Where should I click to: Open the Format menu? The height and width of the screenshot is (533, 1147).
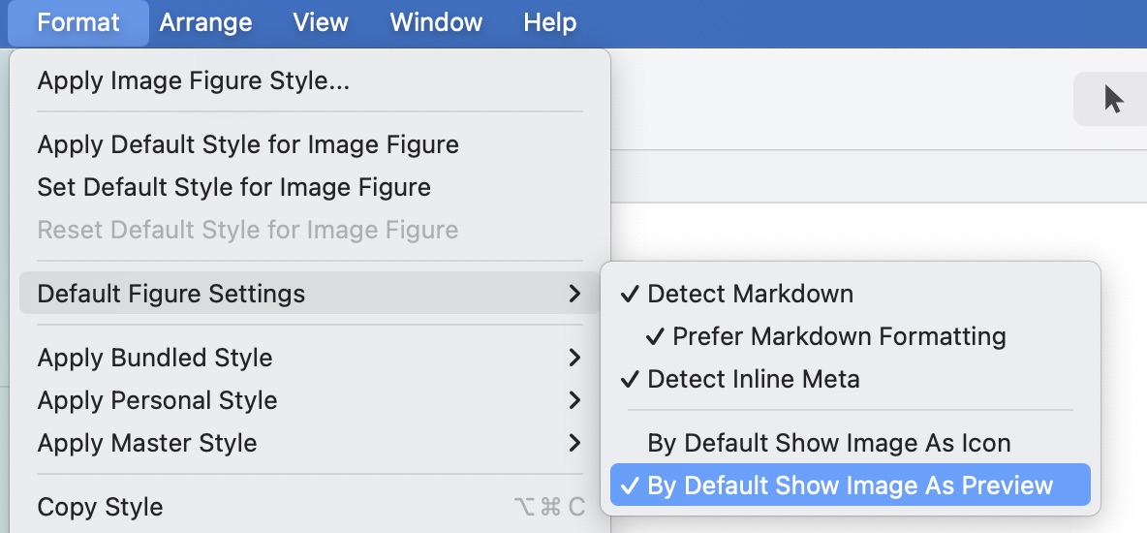pos(78,22)
